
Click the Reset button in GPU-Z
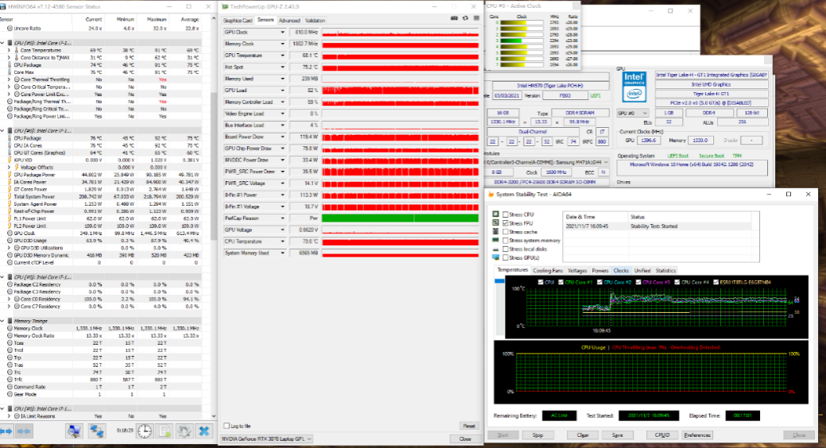pos(468,426)
